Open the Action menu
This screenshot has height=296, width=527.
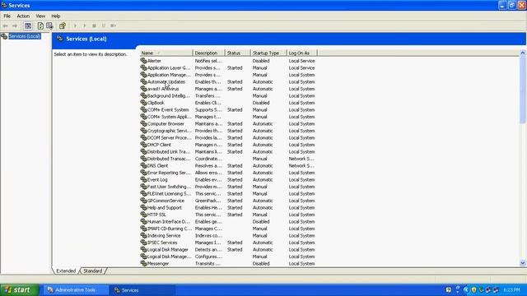(23, 16)
